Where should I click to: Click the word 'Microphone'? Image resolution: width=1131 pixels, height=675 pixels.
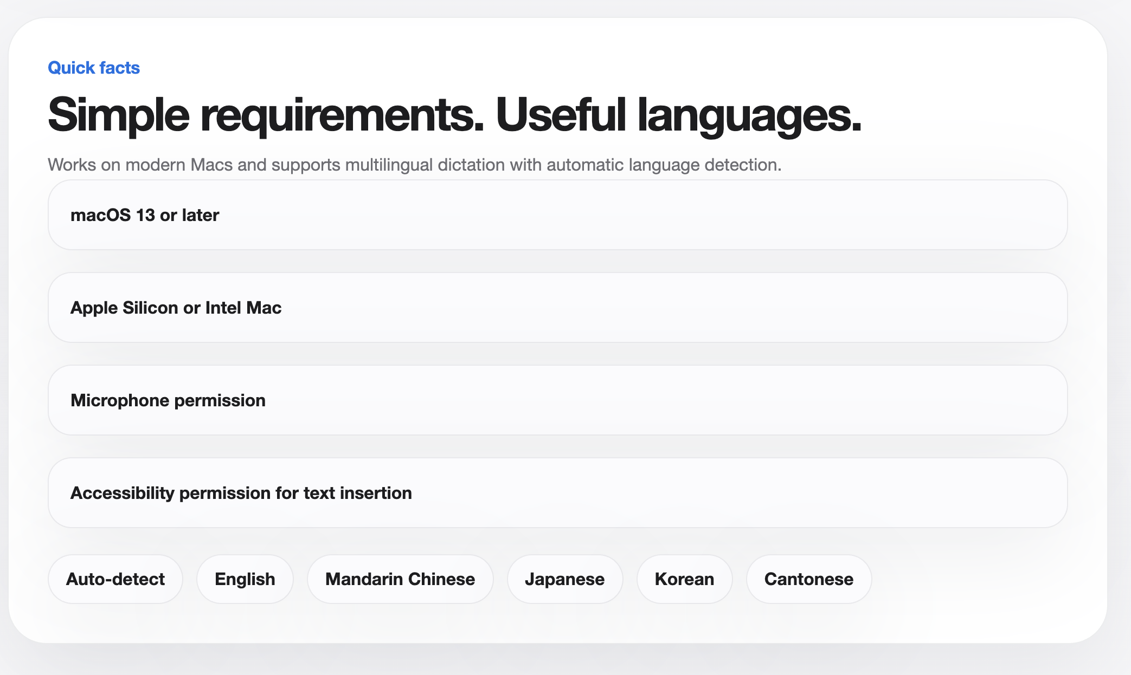(x=120, y=400)
